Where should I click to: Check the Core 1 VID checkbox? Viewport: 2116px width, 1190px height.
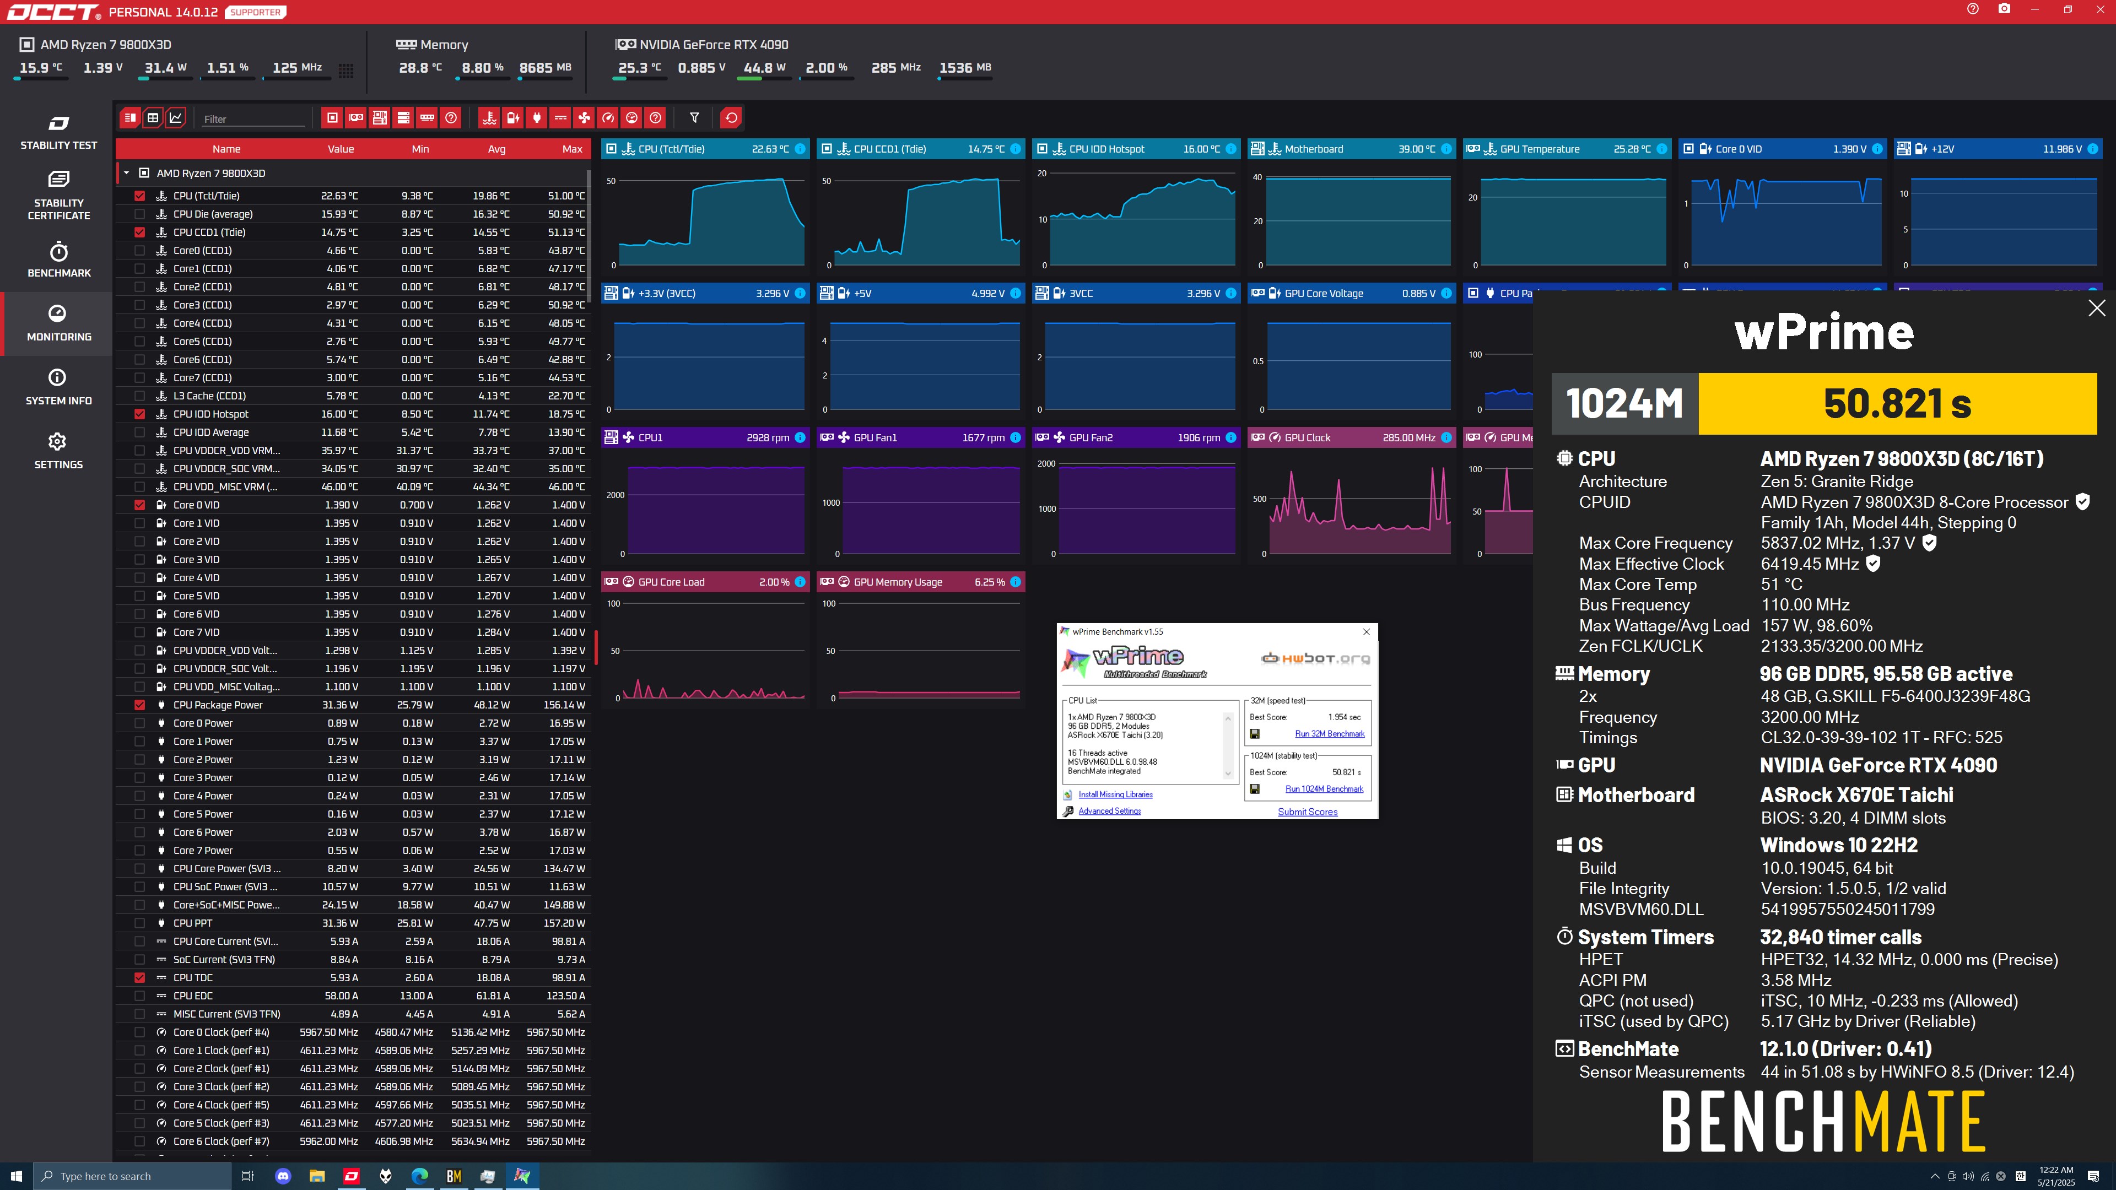(139, 523)
